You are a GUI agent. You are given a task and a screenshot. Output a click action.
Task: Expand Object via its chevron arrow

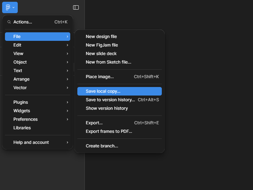(67, 62)
